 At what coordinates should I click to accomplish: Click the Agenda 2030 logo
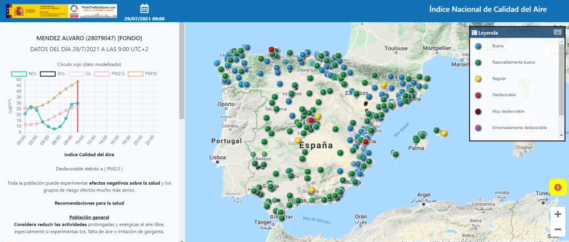(73, 10)
